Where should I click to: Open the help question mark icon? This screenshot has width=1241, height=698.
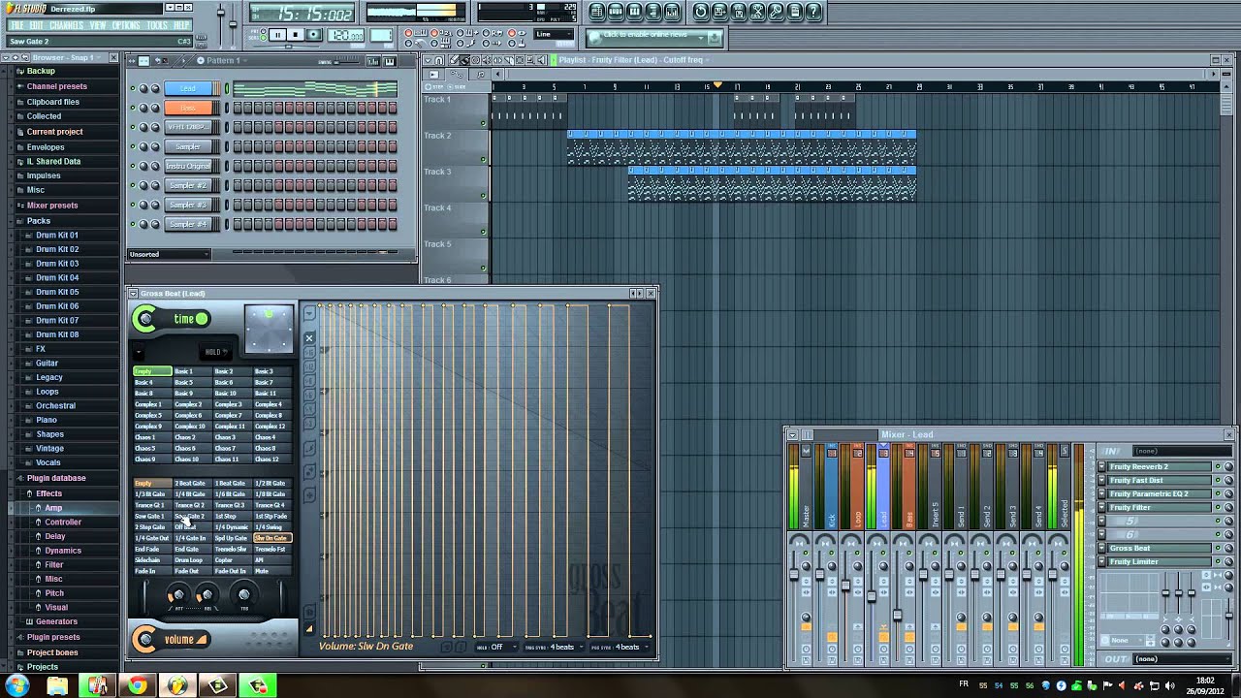click(813, 12)
